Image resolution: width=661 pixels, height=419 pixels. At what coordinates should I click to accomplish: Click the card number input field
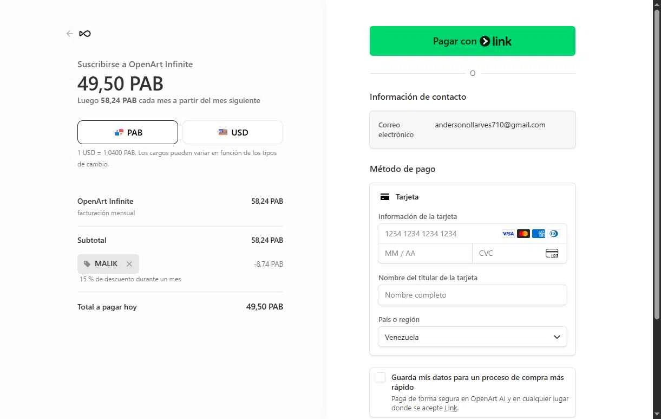(439, 234)
